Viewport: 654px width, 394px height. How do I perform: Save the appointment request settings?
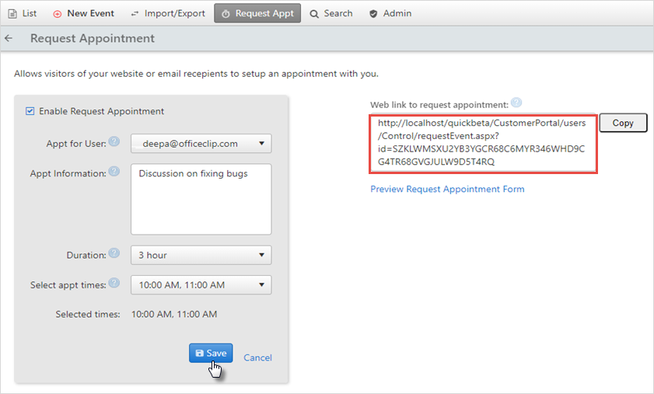pos(211,353)
